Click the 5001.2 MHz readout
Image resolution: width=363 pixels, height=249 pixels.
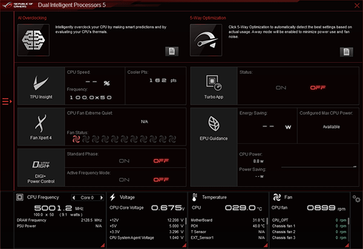click(x=59, y=208)
